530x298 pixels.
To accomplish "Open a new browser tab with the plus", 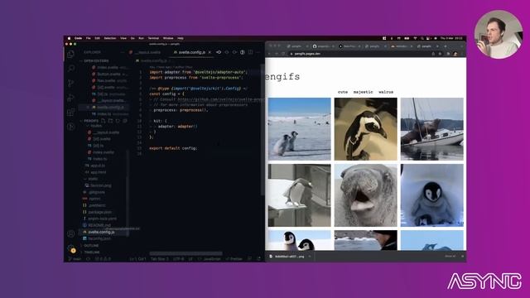I will (x=446, y=46).
